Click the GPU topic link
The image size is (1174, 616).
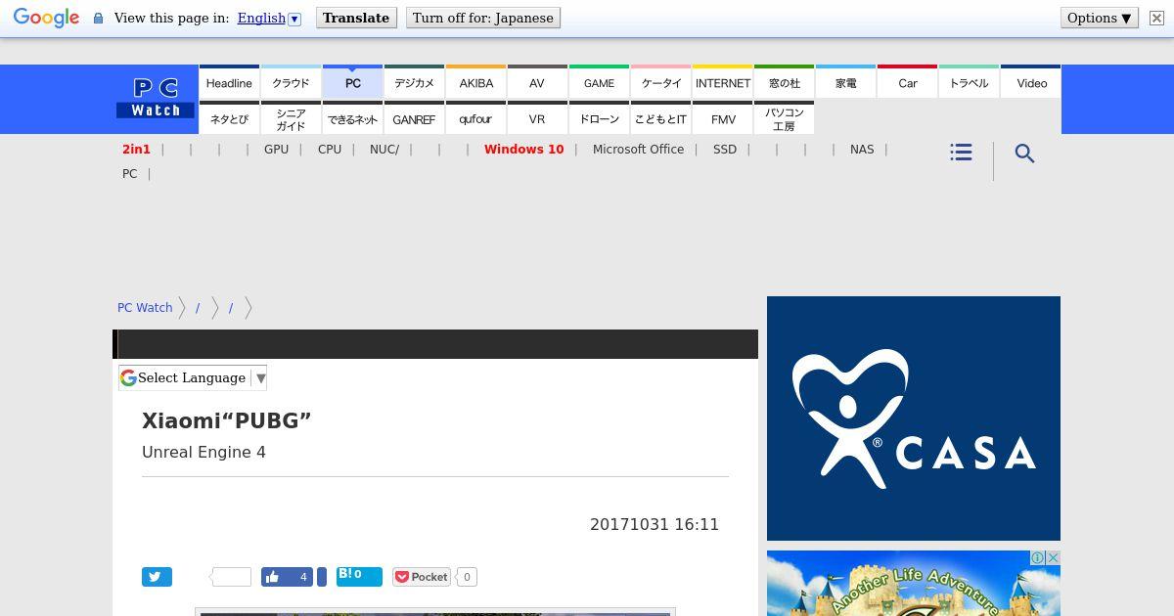276,150
